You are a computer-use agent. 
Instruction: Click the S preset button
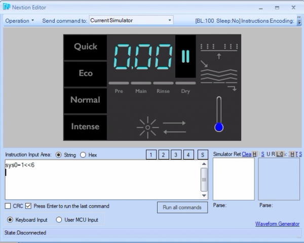click(203, 155)
